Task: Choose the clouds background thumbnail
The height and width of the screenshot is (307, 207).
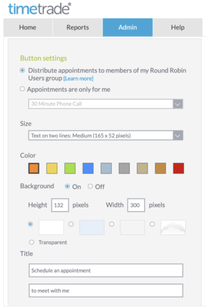Action: click(x=173, y=227)
